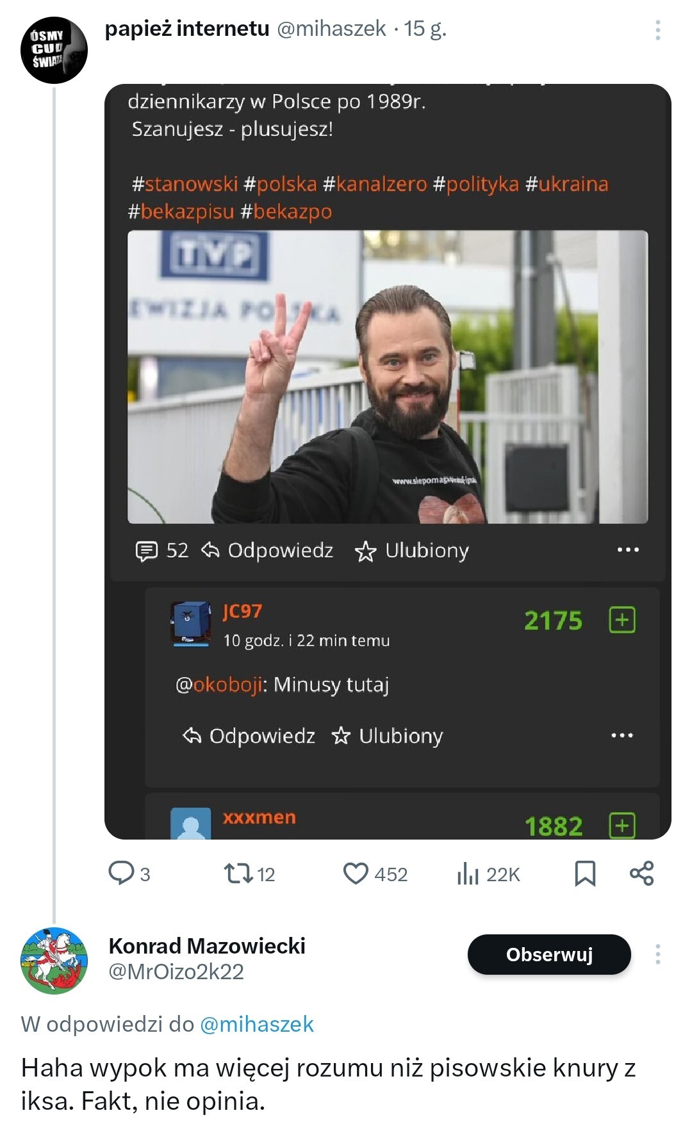Open more options for papież internetu tweet

(657, 30)
